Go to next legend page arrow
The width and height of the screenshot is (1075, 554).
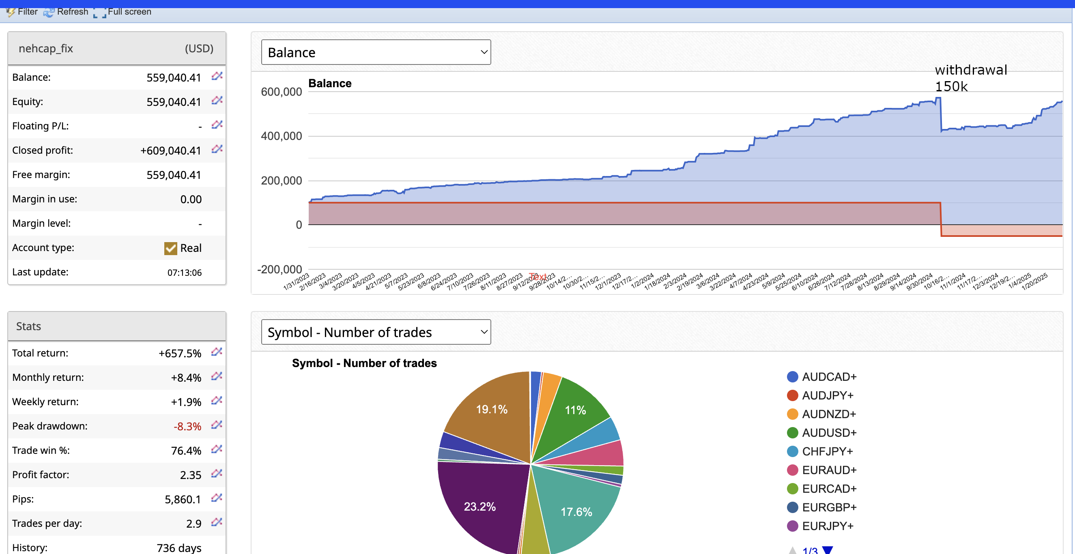[827, 550]
